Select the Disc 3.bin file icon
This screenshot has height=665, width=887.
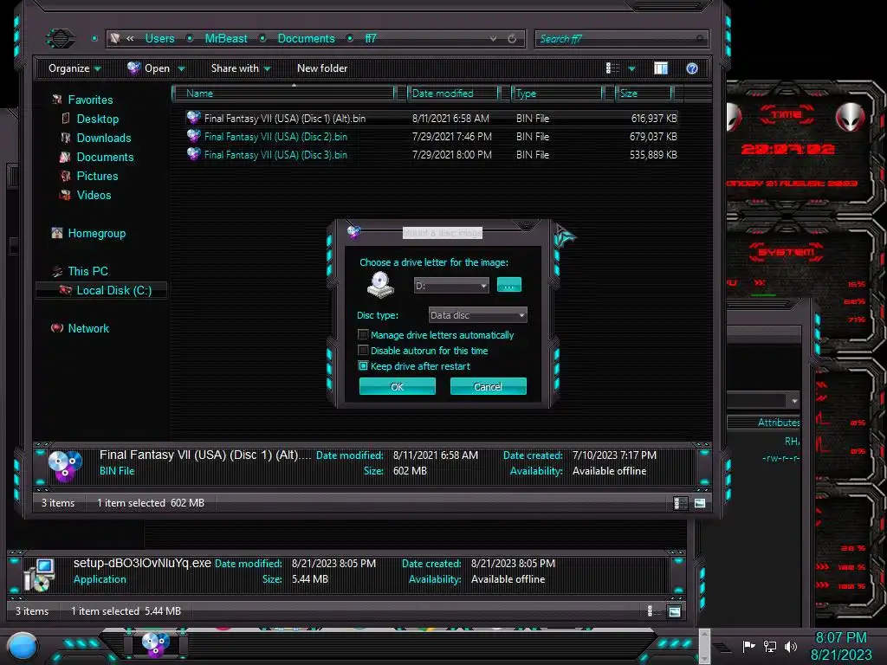193,154
